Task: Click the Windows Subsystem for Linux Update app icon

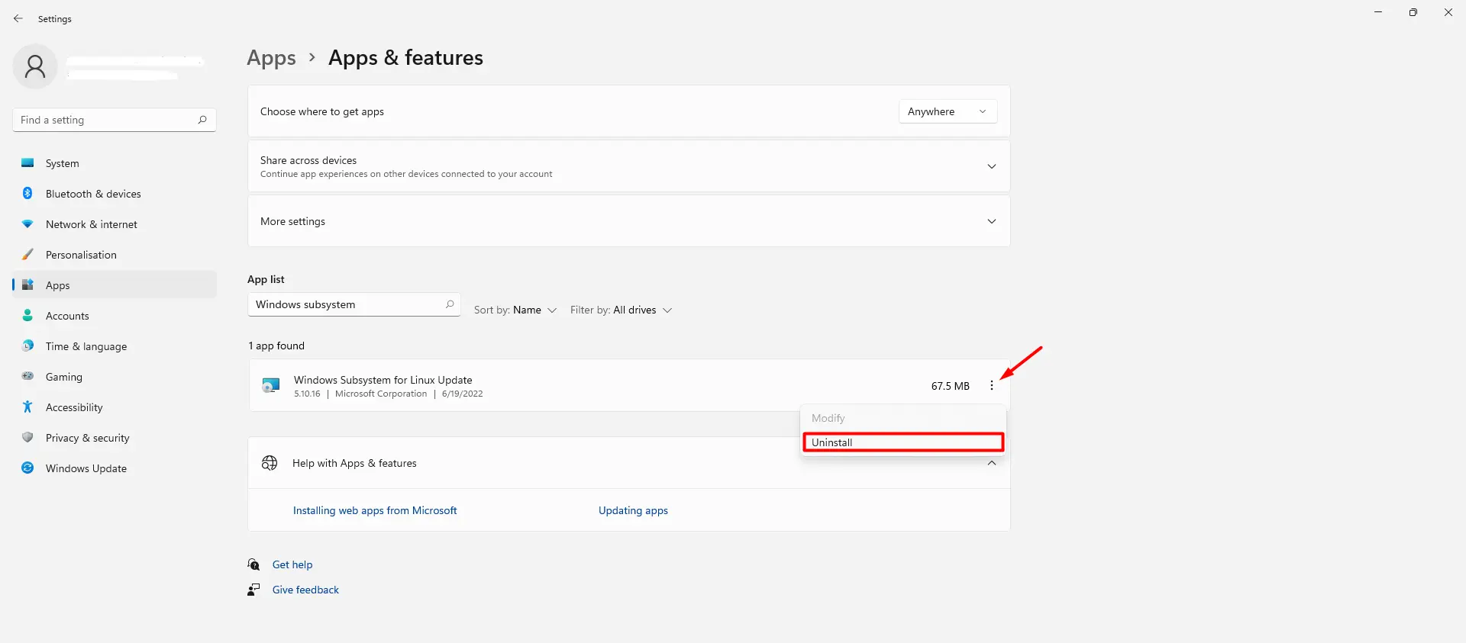Action: (x=270, y=385)
